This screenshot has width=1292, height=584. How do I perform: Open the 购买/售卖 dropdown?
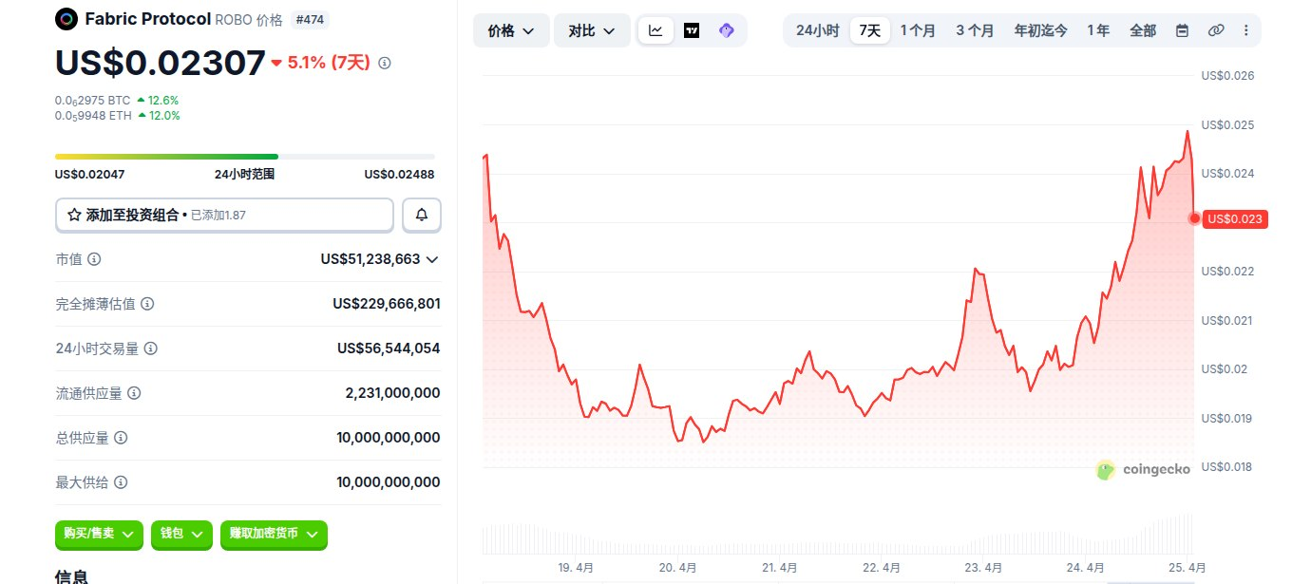(x=99, y=535)
